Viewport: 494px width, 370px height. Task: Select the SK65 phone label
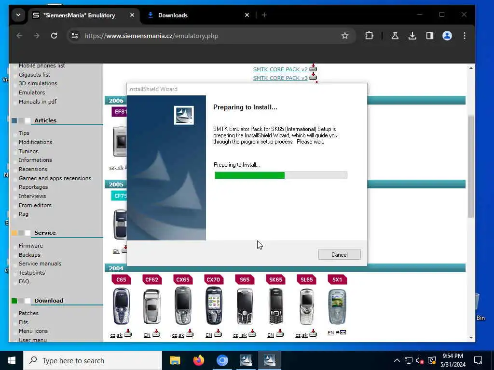tap(275, 280)
